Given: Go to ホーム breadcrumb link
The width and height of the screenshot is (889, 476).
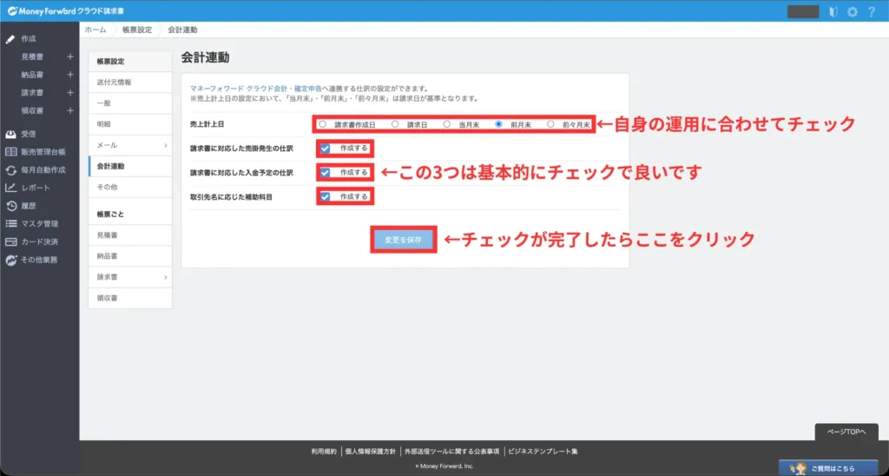Looking at the screenshot, I should (95, 30).
